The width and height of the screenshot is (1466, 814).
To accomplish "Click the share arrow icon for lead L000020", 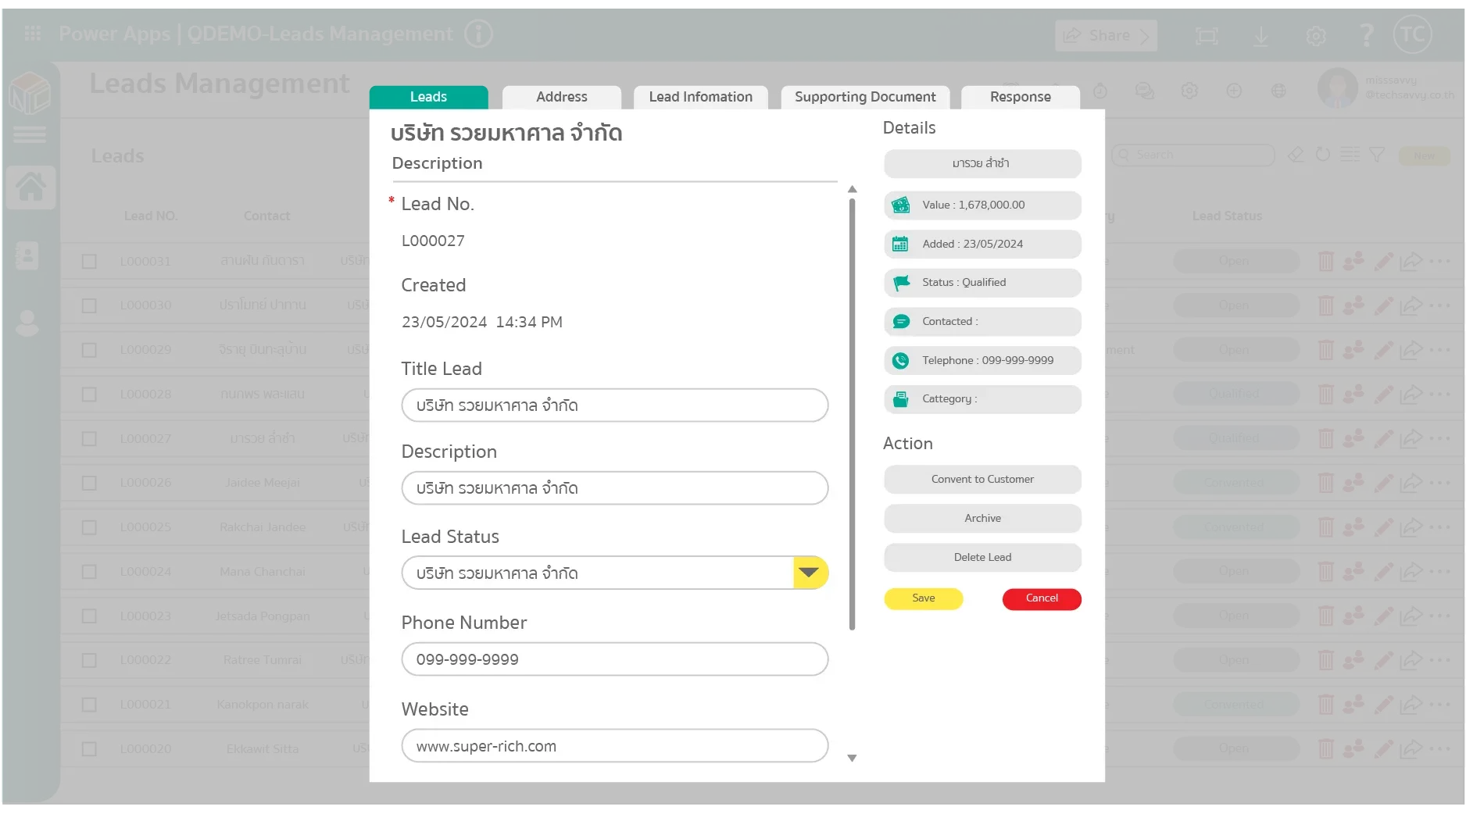I will coord(1411,749).
